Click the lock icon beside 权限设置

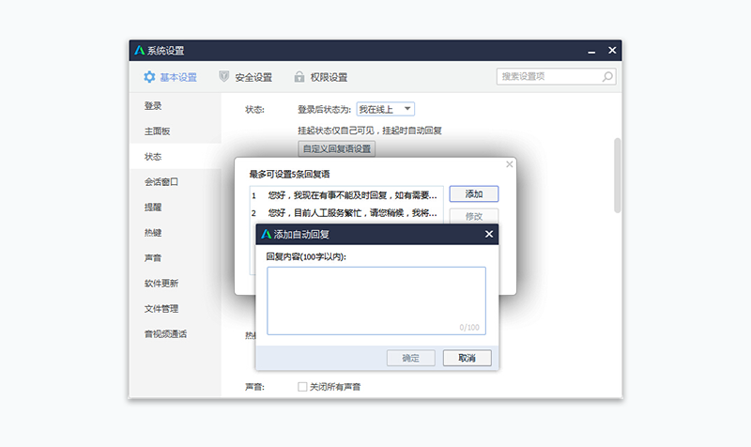299,77
